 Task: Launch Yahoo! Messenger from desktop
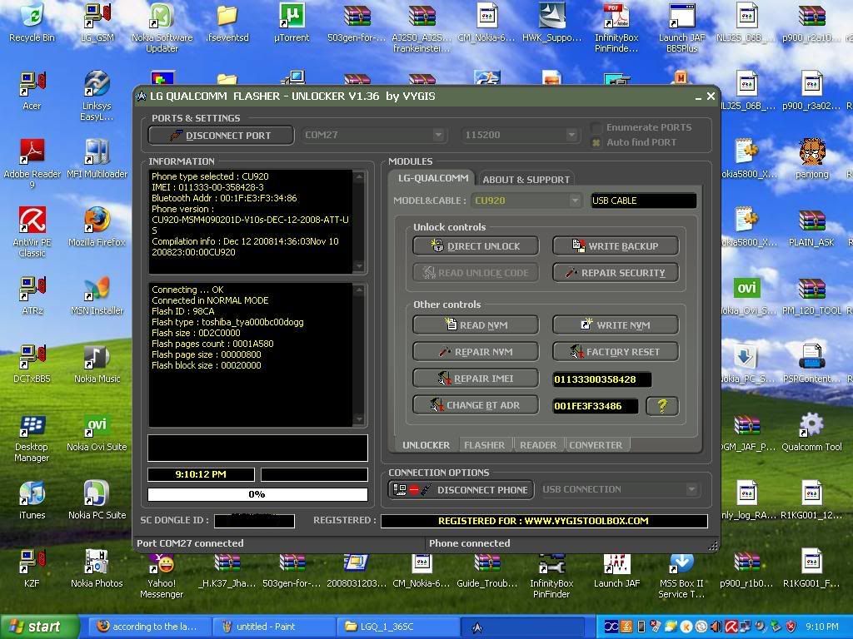click(x=162, y=576)
